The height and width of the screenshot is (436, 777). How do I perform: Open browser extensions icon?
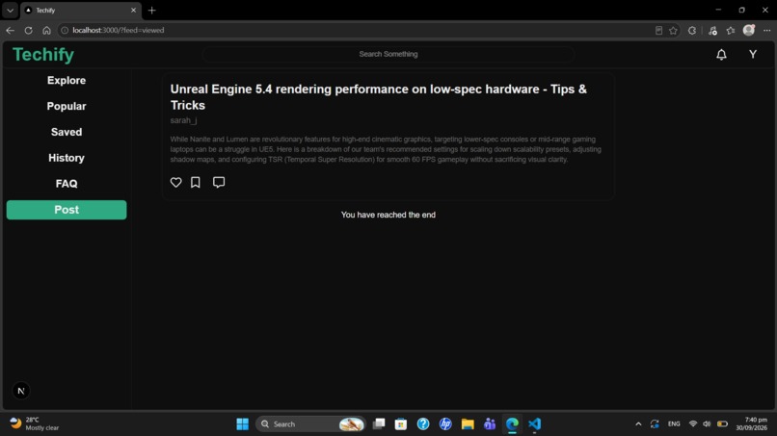(x=692, y=30)
